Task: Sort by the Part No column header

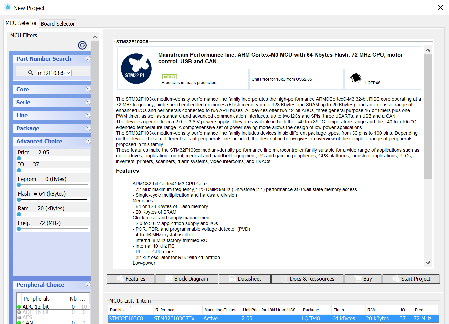Action: (131, 310)
